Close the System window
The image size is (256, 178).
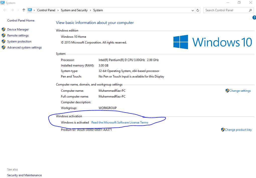(x=251, y=2)
